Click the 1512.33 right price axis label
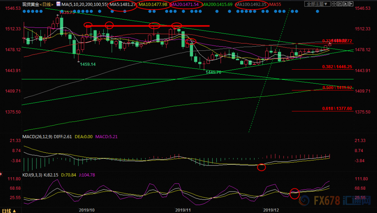The width and height of the screenshot is (377, 213). click(x=363, y=29)
